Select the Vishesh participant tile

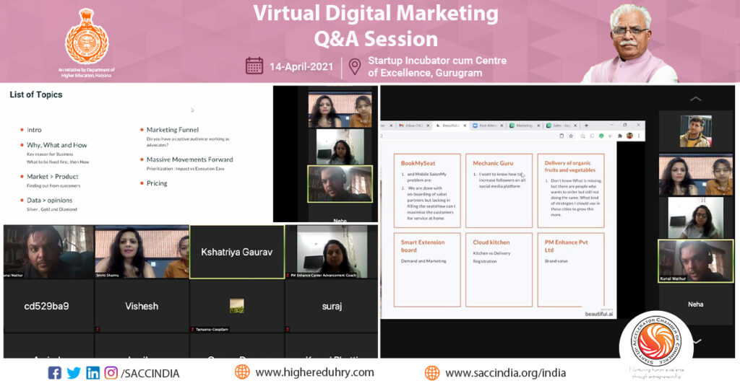click(x=142, y=306)
